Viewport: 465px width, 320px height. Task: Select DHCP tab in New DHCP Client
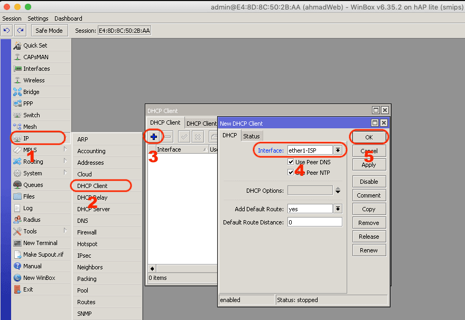pyautogui.click(x=230, y=135)
